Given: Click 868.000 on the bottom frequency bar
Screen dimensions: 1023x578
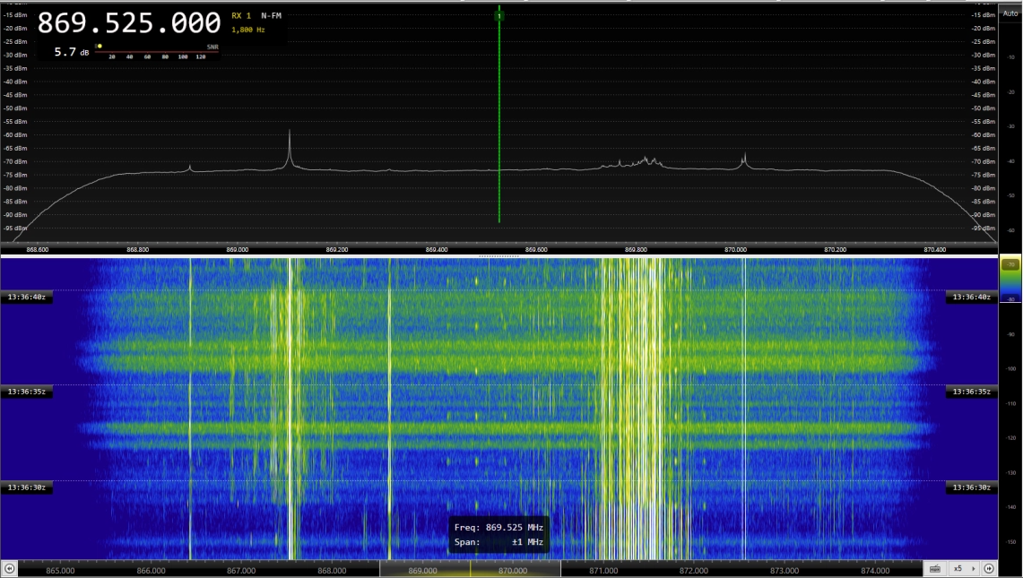Looking at the screenshot, I should (332, 570).
